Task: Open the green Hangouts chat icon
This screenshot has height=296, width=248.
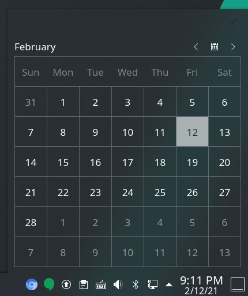Action: pos(49,284)
